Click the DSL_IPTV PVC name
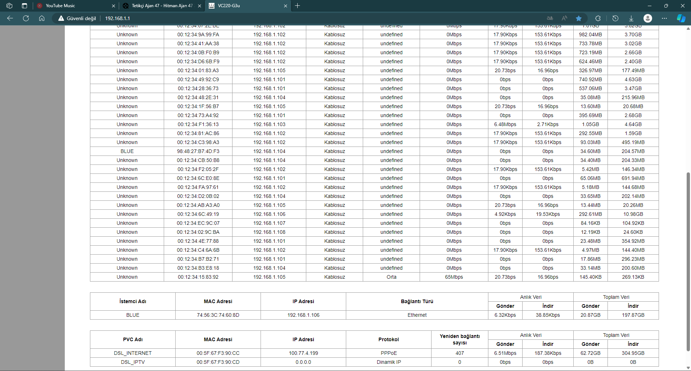Viewport: 691px width, 371px height. [x=133, y=362]
